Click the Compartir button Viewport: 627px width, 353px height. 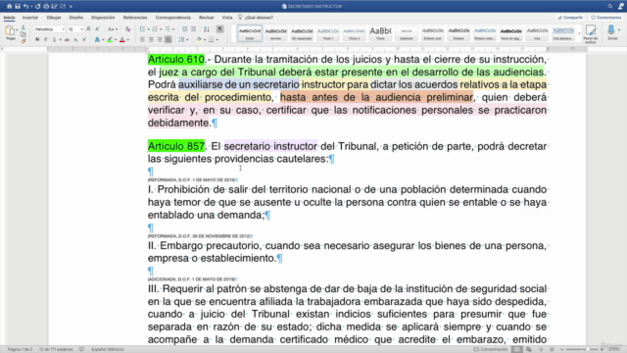pos(570,18)
